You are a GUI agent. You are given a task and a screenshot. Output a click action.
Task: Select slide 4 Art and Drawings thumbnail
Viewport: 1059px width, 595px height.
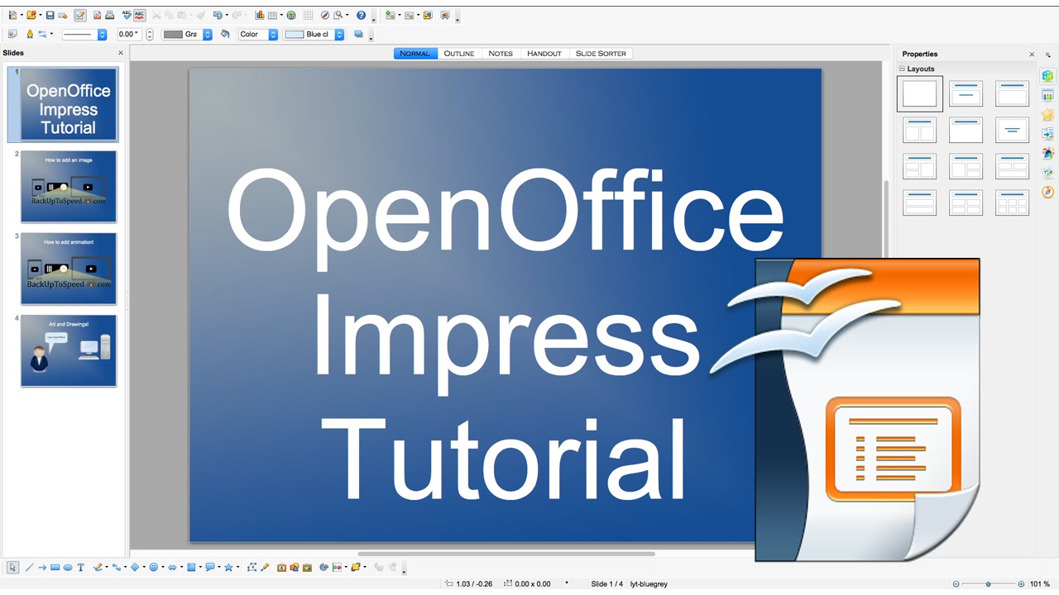point(69,350)
